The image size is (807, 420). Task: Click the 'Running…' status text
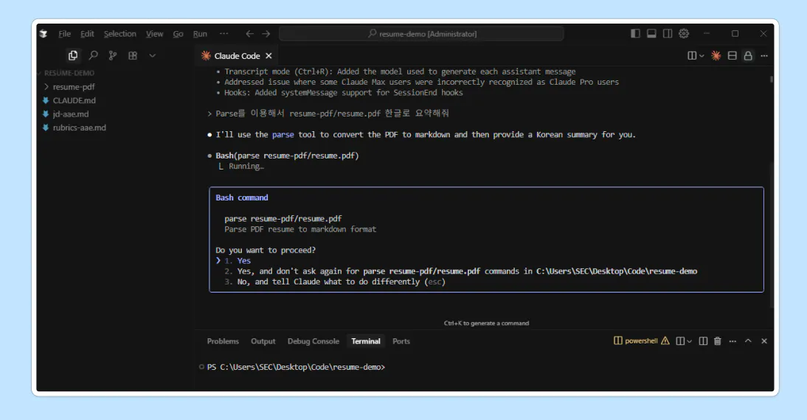pos(246,166)
